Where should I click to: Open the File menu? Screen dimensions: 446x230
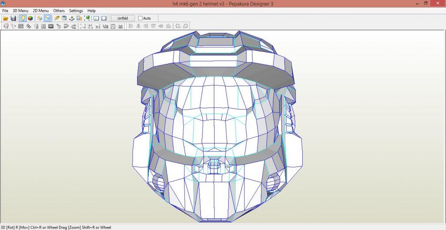[5, 10]
